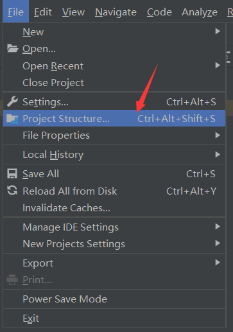Open the Navigate menu
Viewport: 233px width, 332px height.
(x=116, y=12)
